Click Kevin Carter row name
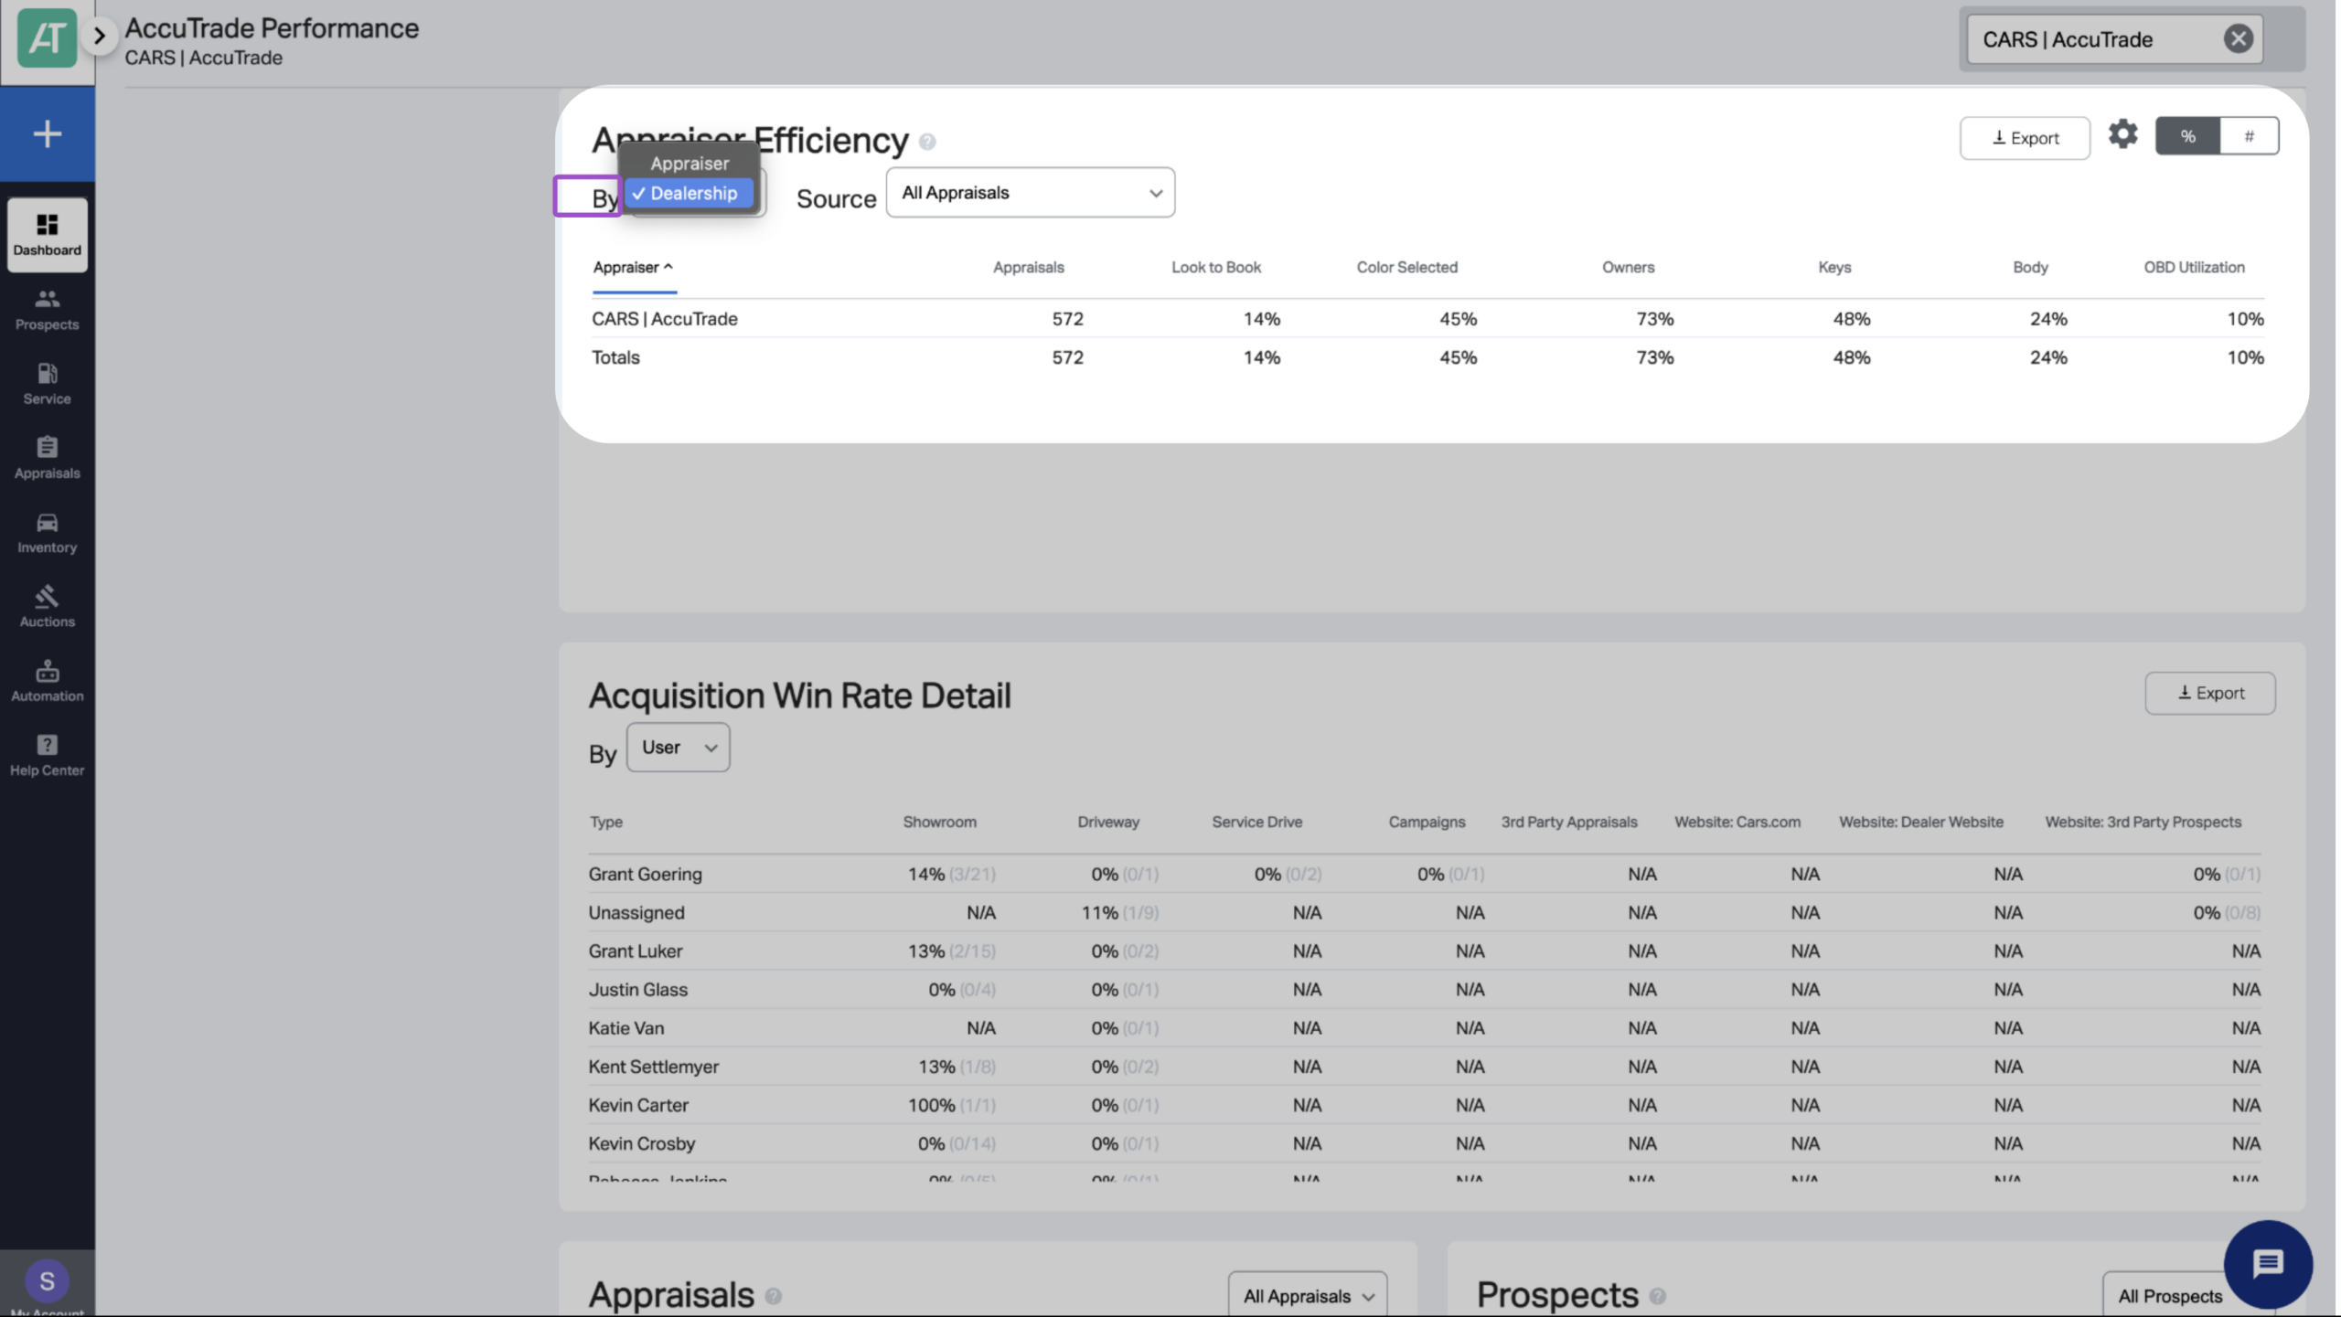The height and width of the screenshot is (1317, 2341). point(637,1106)
